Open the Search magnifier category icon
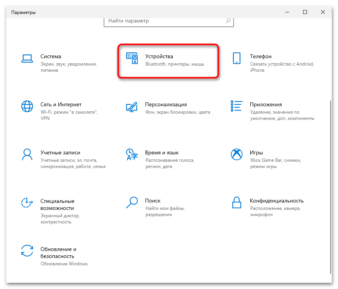The height and width of the screenshot is (289, 338). point(132,202)
